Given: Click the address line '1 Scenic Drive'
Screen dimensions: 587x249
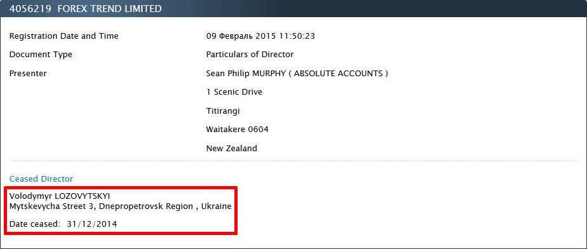Looking at the screenshot, I should 234,92.
